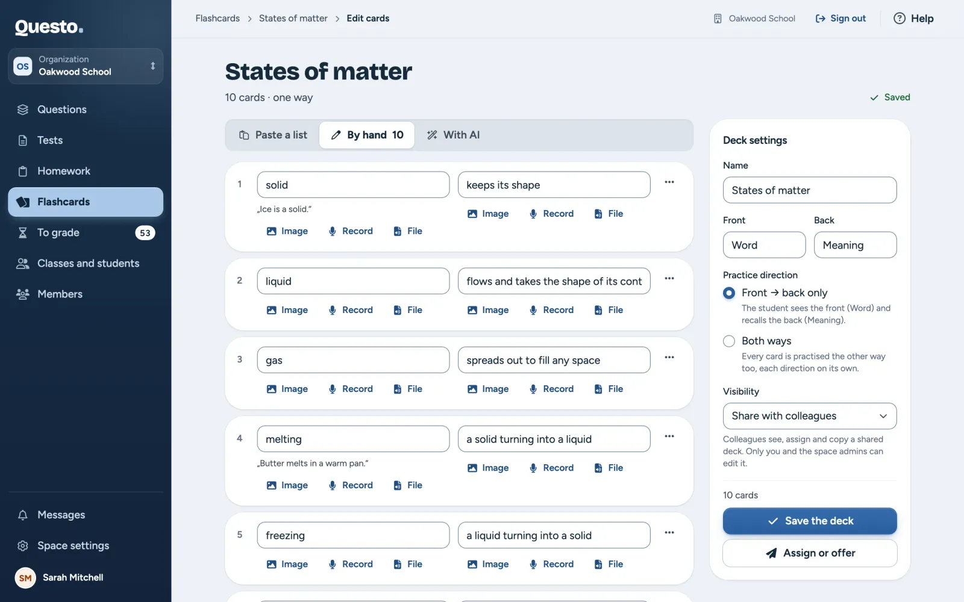Viewport: 964px width, 602px height.
Task: Edit the Front label field 'Word'
Action: (764, 245)
